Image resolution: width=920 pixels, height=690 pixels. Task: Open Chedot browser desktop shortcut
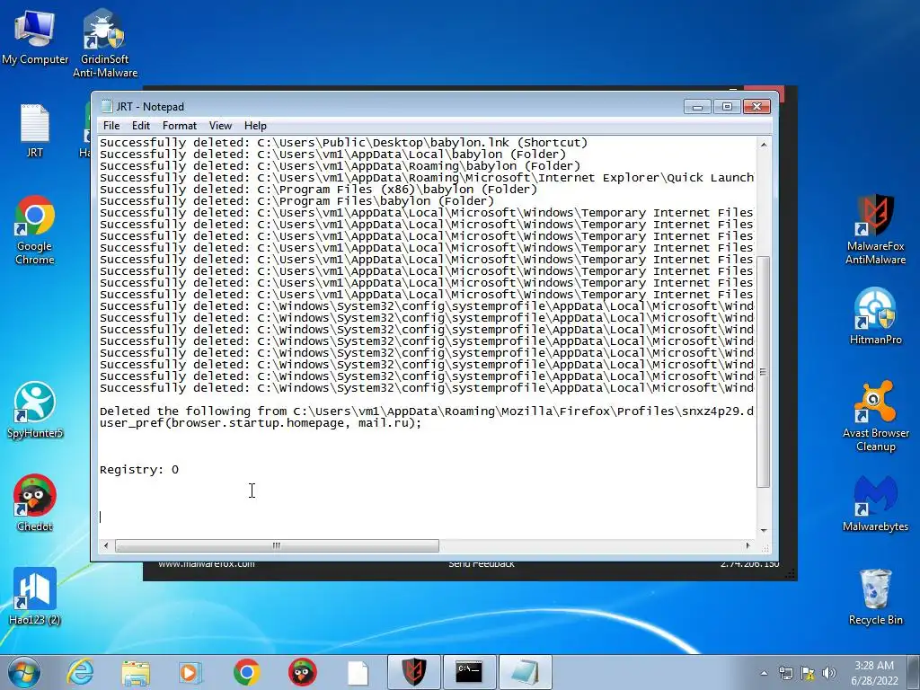click(35, 503)
